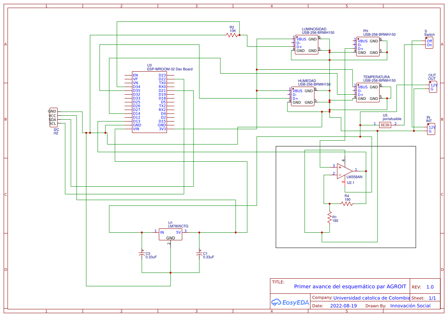448x317 pixels.
Task: Click the REV 1.0 field
Action: (x=431, y=286)
